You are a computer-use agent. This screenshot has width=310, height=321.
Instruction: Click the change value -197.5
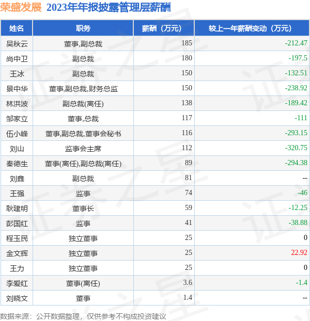(x=298, y=58)
